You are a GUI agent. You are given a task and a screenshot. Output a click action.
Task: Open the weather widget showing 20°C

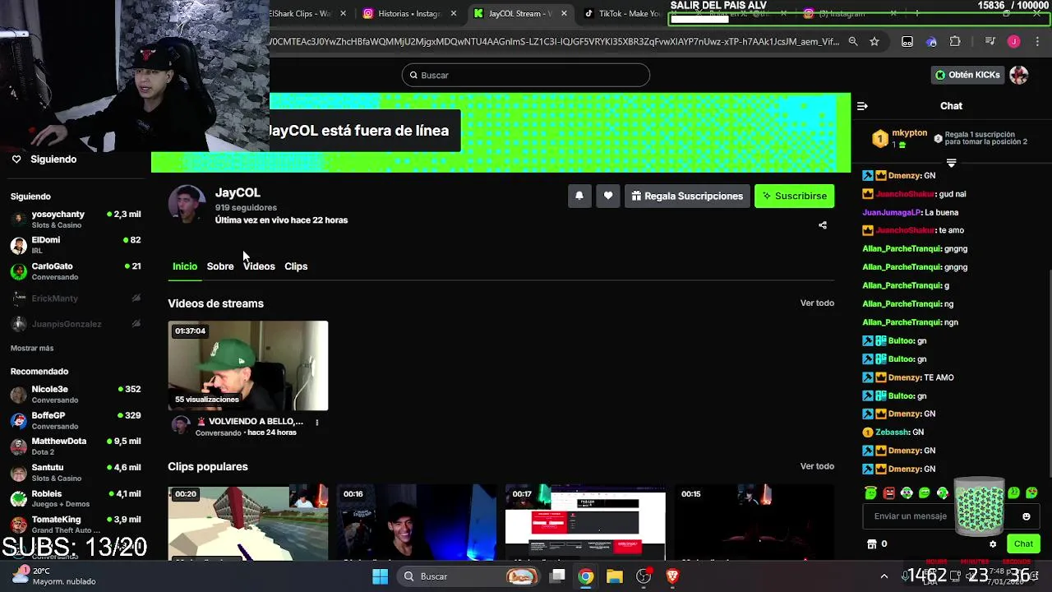[54, 576]
